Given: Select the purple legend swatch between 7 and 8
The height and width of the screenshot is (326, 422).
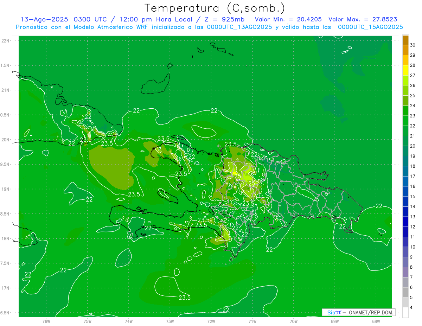Looking at the screenshot, I should [405, 272].
